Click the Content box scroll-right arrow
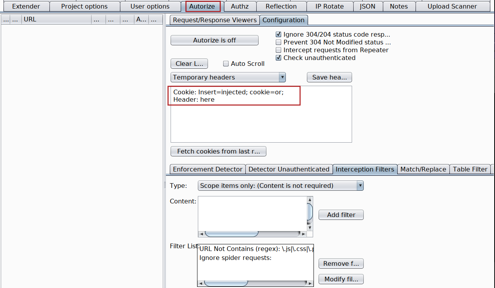This screenshot has height=288, width=495. [x=304, y=234]
